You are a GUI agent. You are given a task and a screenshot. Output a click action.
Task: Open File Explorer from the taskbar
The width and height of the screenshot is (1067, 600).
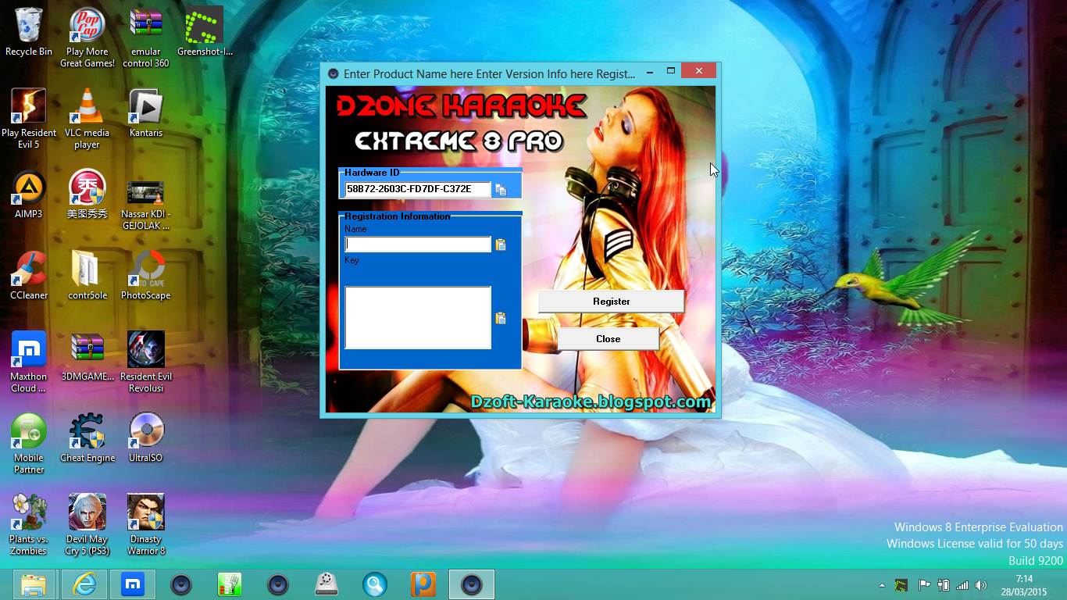click(x=34, y=584)
